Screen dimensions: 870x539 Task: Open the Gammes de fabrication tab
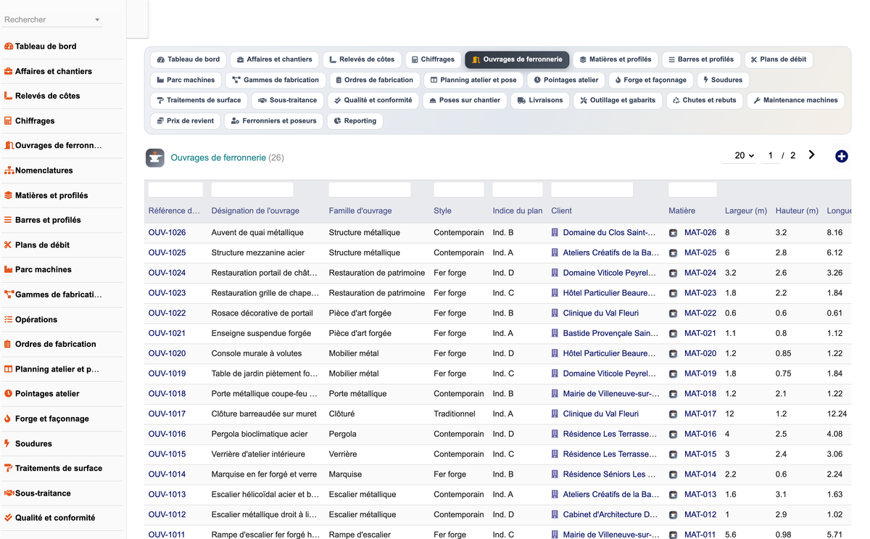[x=275, y=80]
